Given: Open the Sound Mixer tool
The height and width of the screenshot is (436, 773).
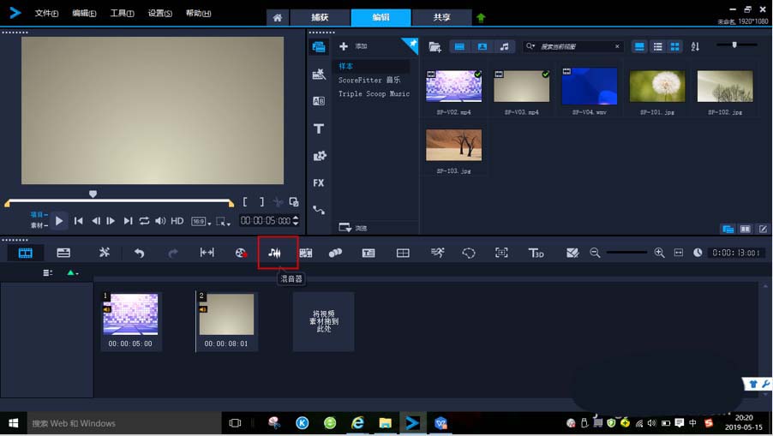Looking at the screenshot, I should pos(274,253).
